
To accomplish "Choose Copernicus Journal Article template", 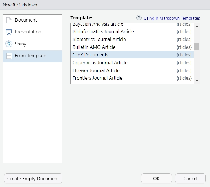I will pos(132,63).
